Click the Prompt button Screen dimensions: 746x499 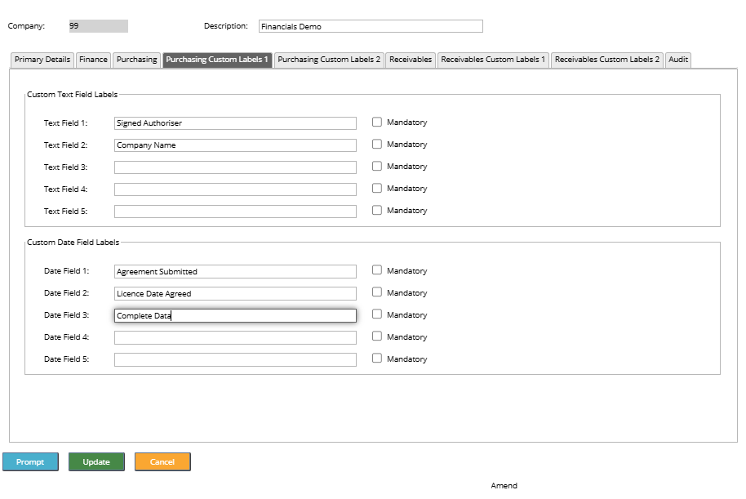click(30, 462)
